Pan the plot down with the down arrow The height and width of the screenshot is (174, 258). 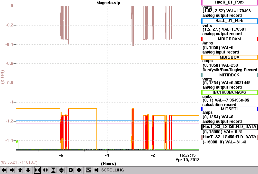click(x=28, y=170)
